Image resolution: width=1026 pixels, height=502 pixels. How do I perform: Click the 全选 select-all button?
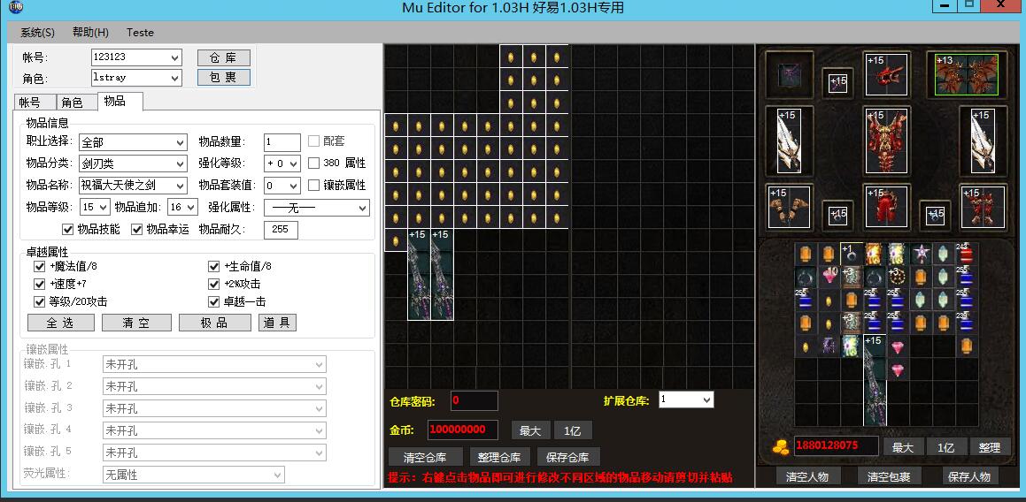[x=61, y=323]
